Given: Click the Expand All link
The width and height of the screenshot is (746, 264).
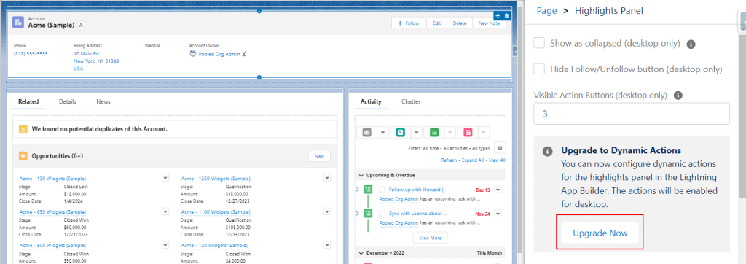Looking at the screenshot, I should (472, 160).
